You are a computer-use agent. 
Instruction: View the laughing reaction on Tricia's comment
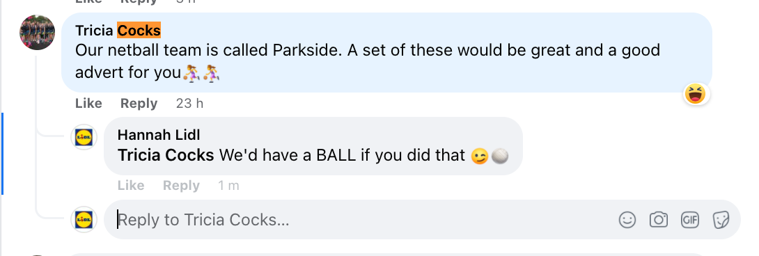pos(696,94)
